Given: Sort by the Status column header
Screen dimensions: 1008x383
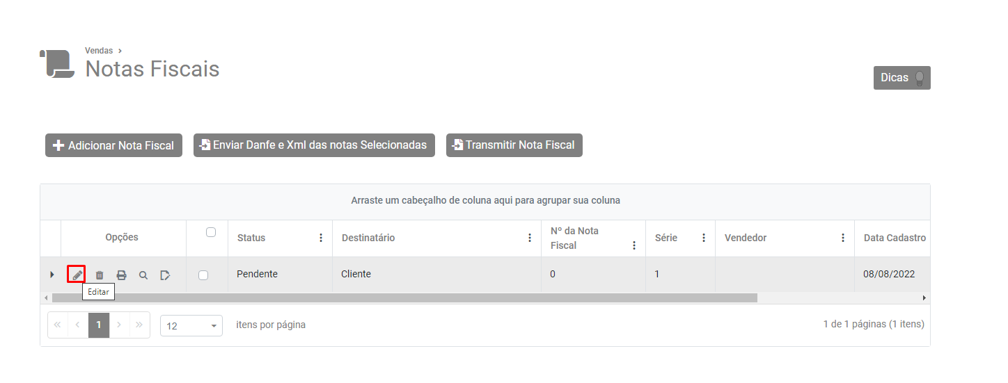Looking at the screenshot, I should pos(251,238).
